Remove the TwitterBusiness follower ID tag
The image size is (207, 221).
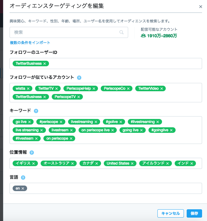pyautogui.click(x=45, y=63)
